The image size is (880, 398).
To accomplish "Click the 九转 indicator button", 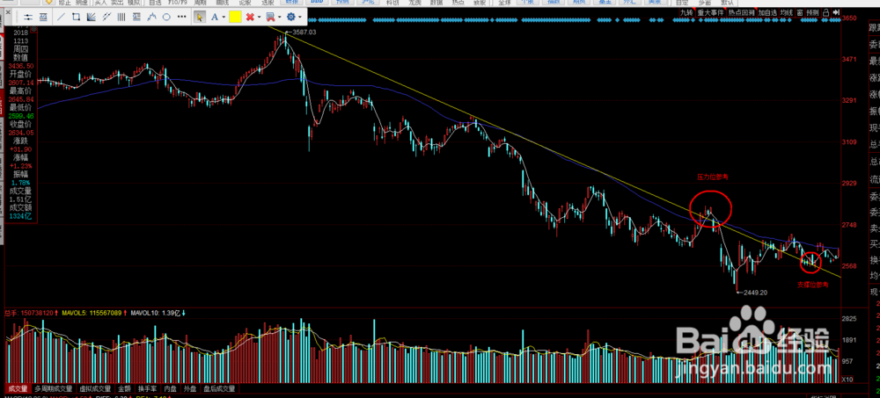I will pyautogui.click(x=686, y=12).
